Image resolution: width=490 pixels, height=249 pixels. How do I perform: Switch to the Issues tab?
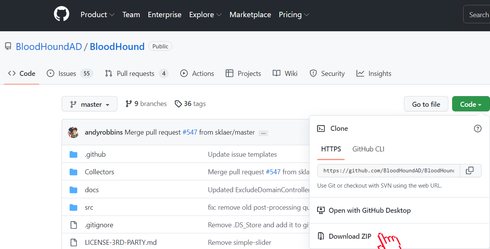point(70,74)
